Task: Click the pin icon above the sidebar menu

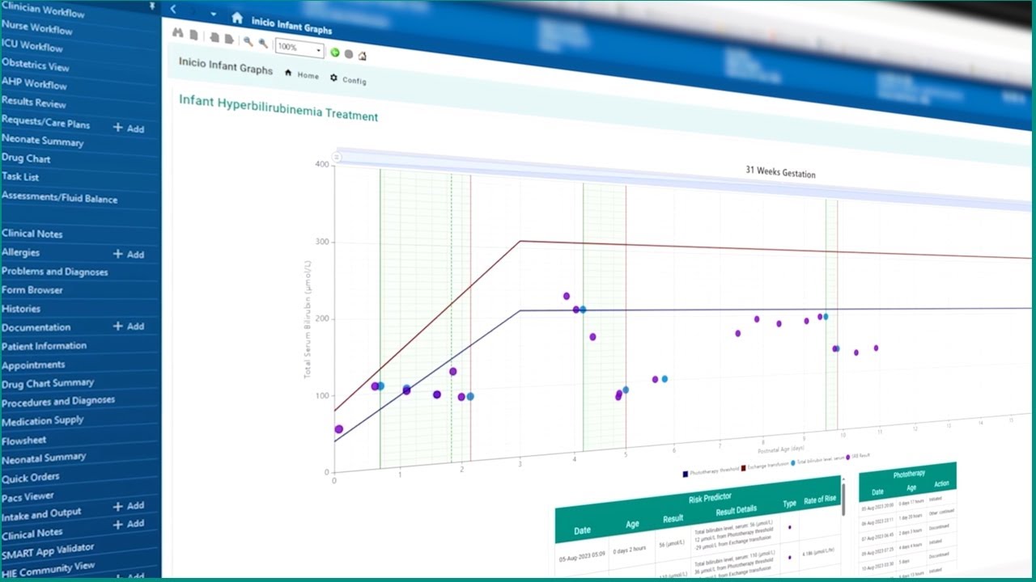Action: pos(153,6)
